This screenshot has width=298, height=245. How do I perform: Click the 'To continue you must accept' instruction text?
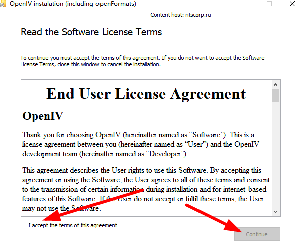(x=142, y=61)
